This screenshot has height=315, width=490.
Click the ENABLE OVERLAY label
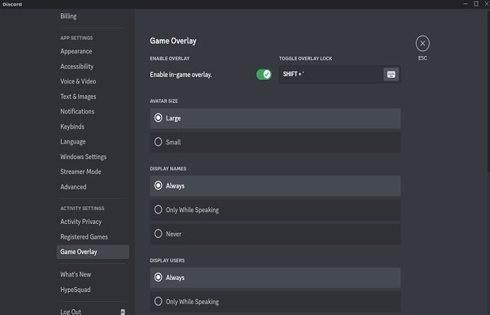[x=169, y=58]
